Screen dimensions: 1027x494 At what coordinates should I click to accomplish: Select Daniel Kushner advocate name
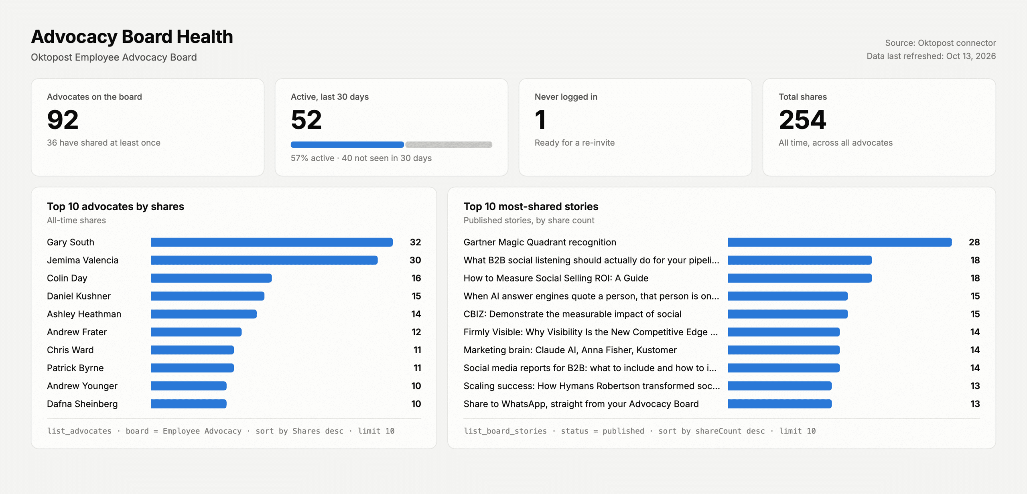79,296
